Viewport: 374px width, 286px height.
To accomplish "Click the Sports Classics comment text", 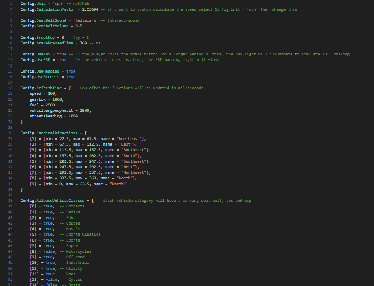I will 83,234.
